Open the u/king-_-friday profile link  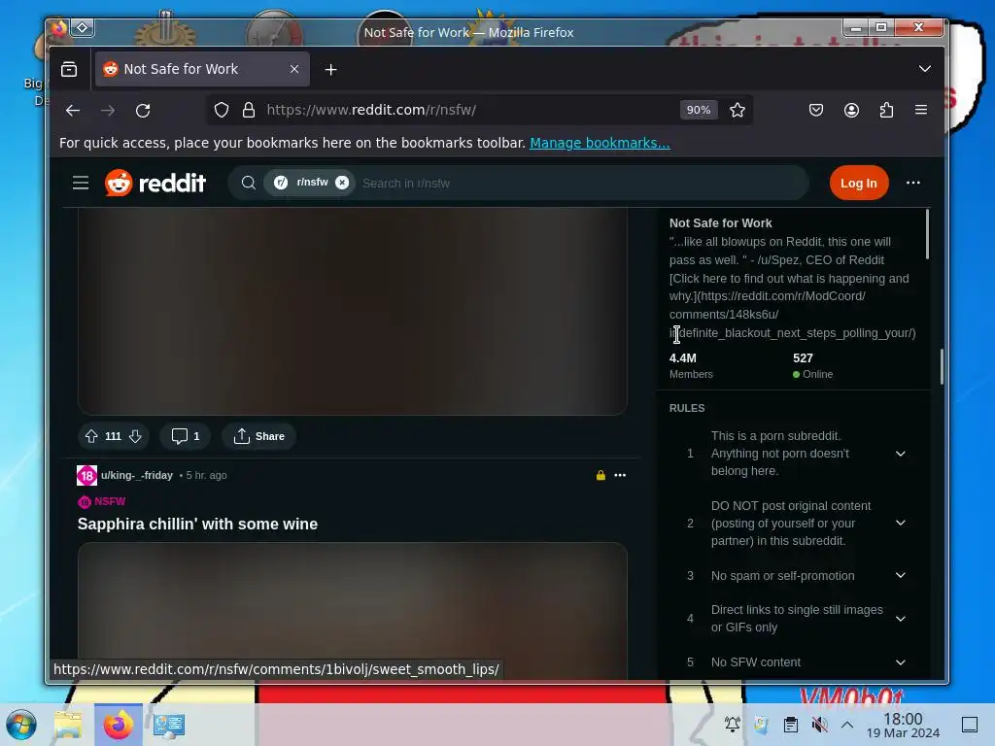point(136,476)
